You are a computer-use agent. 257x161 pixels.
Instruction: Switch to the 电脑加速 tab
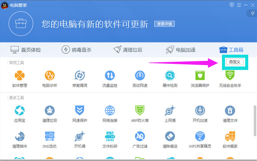(180, 50)
